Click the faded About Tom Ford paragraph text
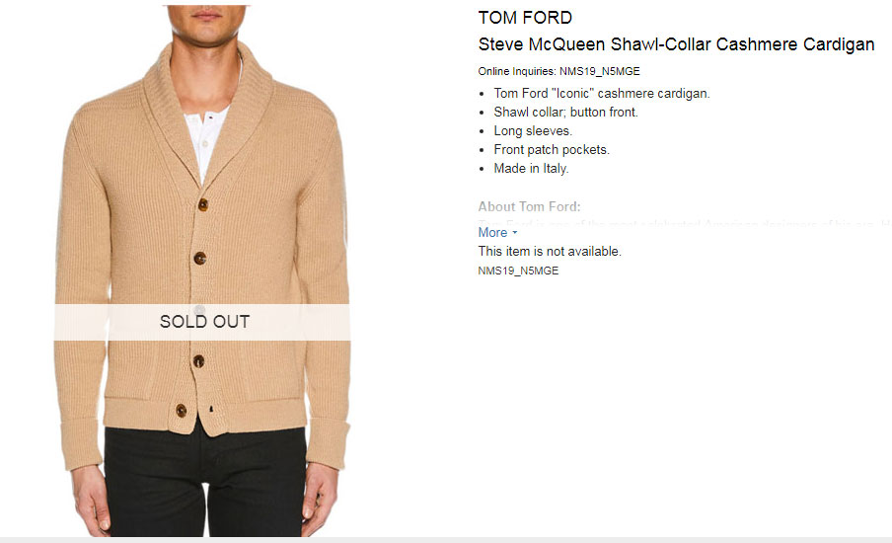The height and width of the screenshot is (543, 892). coord(685,223)
